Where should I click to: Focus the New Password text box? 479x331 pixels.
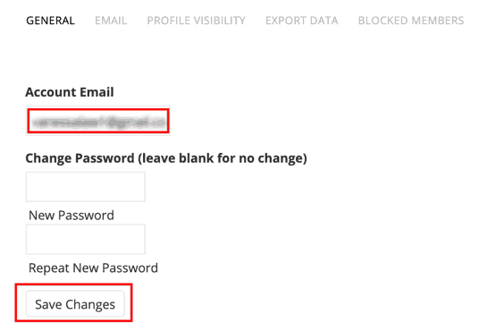click(86, 187)
